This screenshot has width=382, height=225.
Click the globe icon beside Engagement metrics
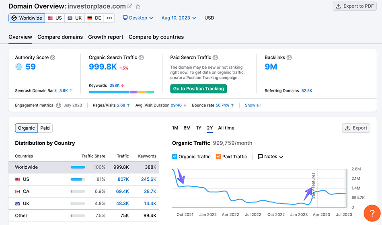pyautogui.click(x=58, y=105)
